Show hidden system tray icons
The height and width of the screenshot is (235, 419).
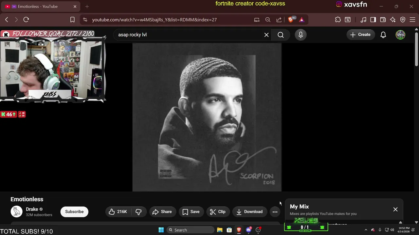tap(366, 230)
